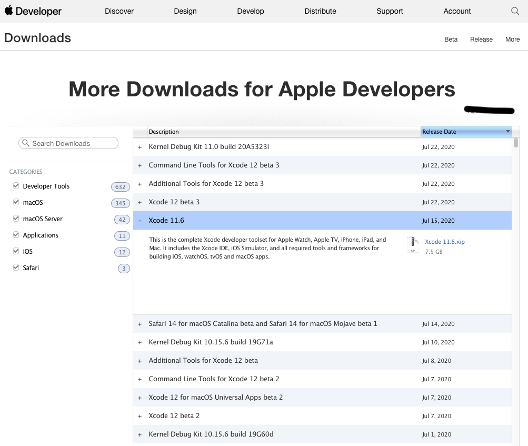Switch to the More downloads tab
The height and width of the screenshot is (446, 528).
pyautogui.click(x=513, y=39)
